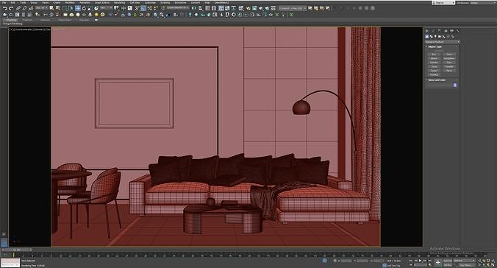497x268 pixels.
Task: Select the Shapes category icon in Create panel
Action: [x=432, y=37]
